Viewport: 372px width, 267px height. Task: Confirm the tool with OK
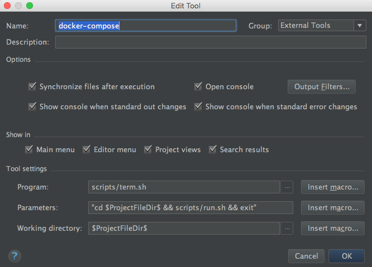[x=347, y=256]
